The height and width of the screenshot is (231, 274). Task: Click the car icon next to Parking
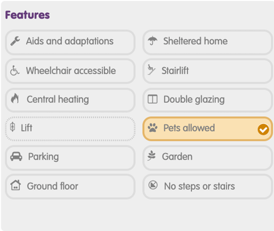16,156
